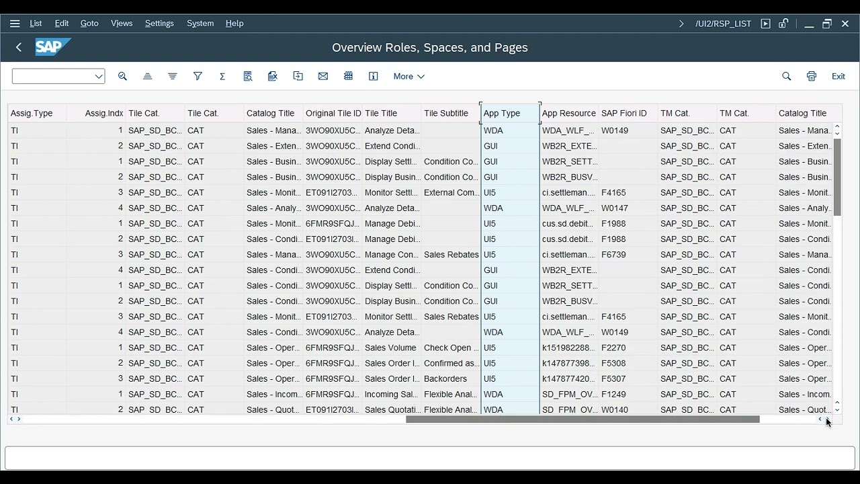This screenshot has width=860, height=484.
Task: Click the vertical scrollbar thumb of the table
Action: (837, 177)
